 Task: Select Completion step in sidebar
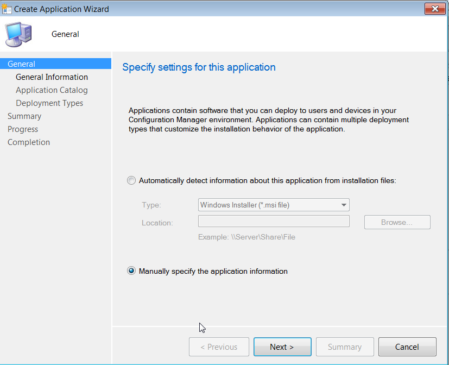[x=29, y=142]
